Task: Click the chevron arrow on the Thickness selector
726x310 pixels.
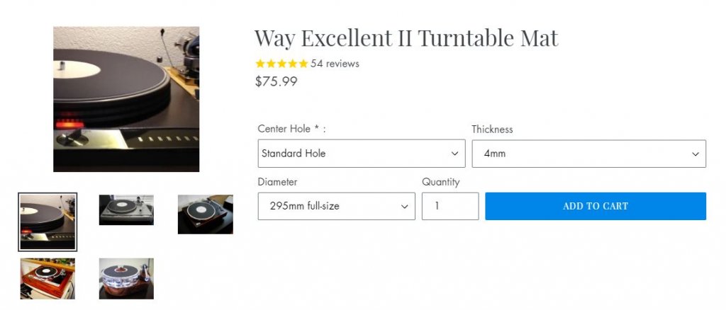Action: [x=696, y=154]
